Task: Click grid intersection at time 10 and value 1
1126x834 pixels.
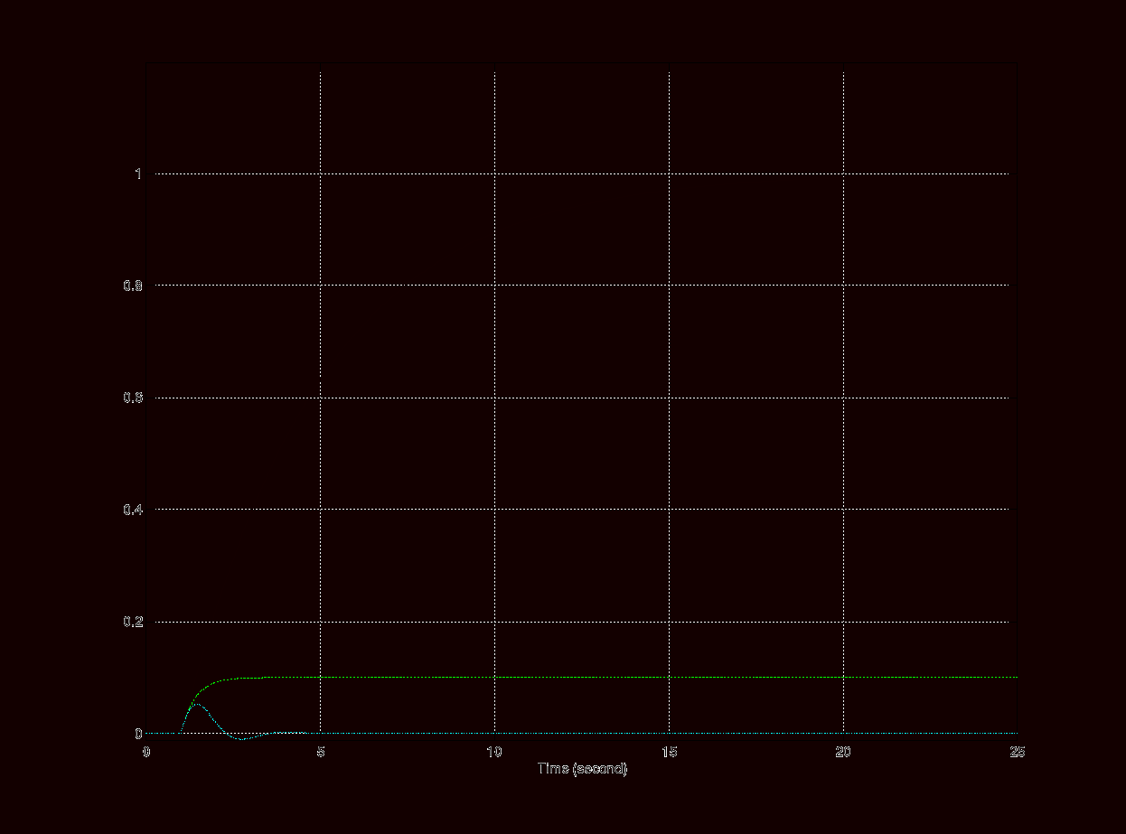Action: (494, 173)
